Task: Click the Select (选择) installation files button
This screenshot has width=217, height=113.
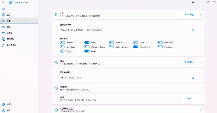Action: click(x=189, y=99)
